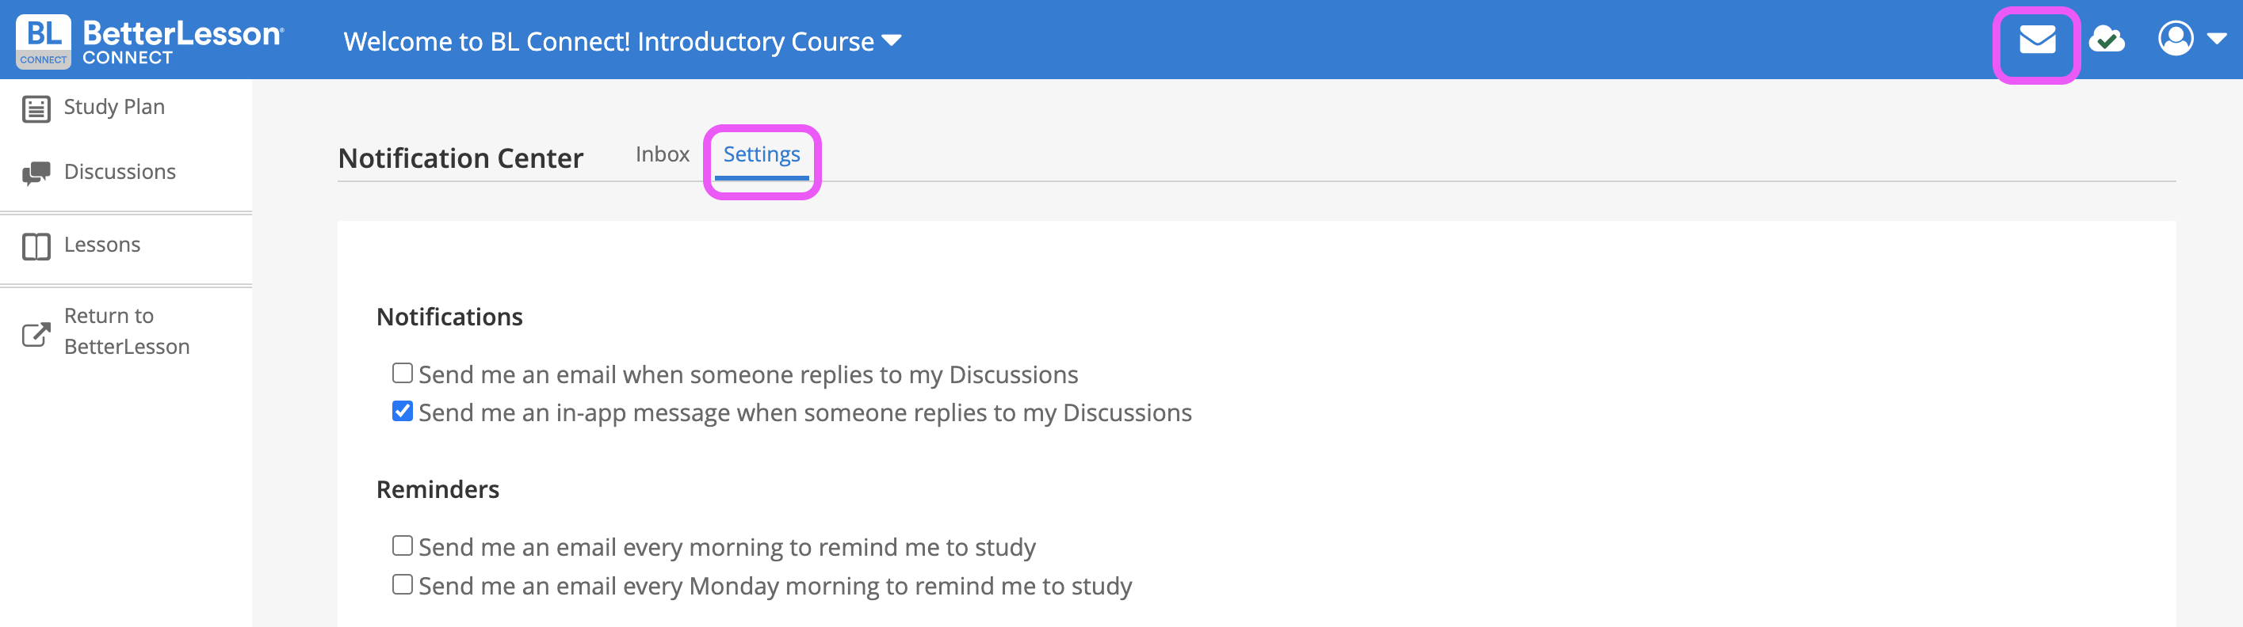
Task: Click the cloud sync status icon
Action: tap(2107, 40)
